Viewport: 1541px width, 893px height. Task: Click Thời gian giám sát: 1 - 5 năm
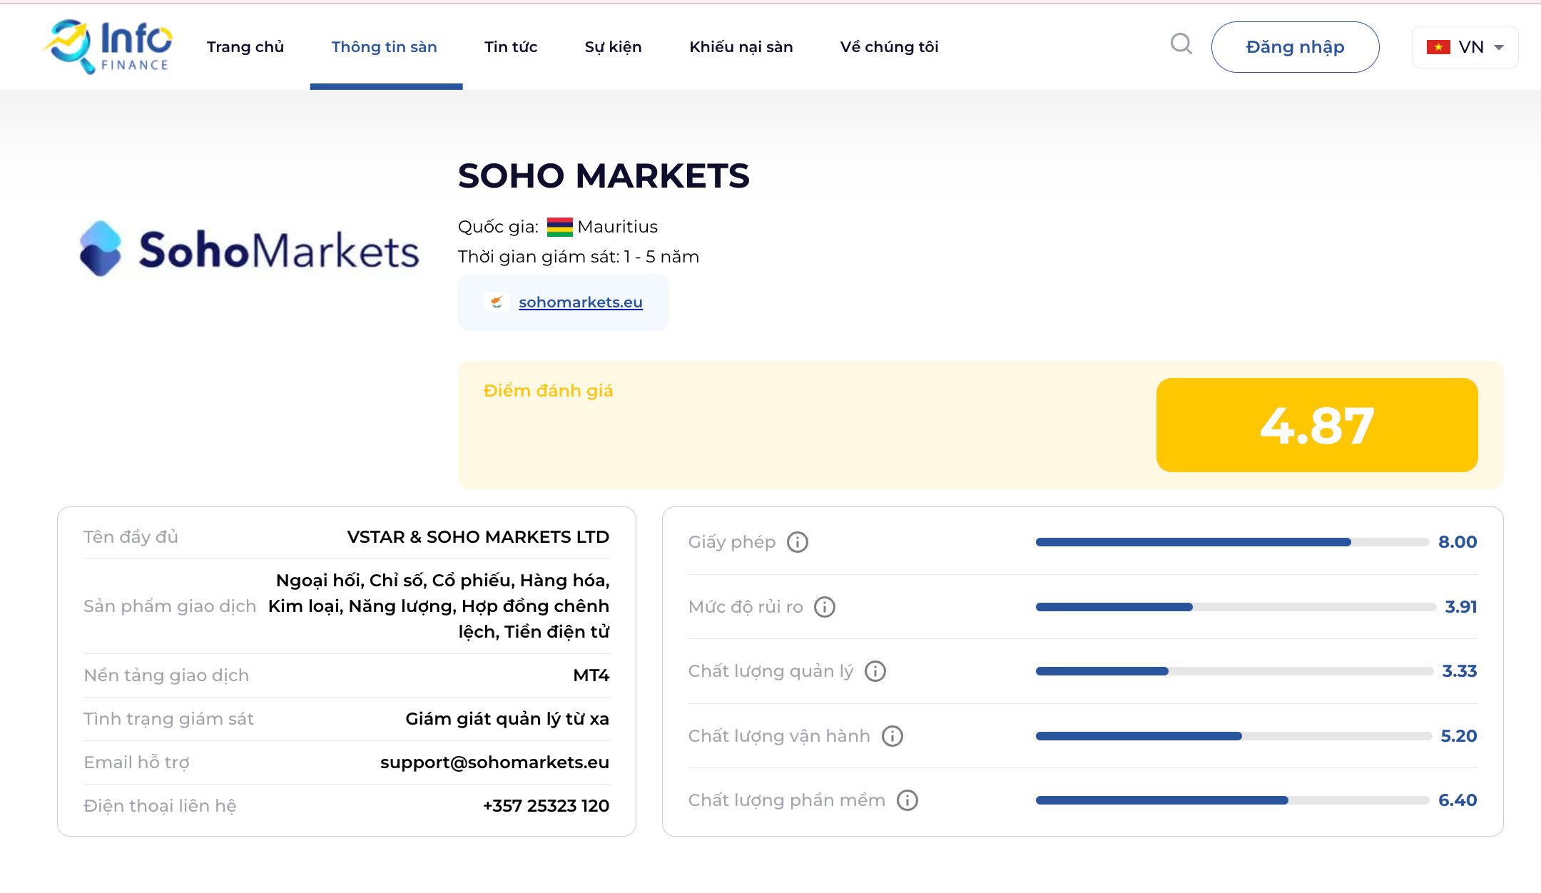[x=579, y=257]
